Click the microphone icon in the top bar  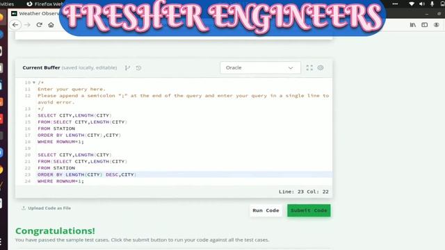(432, 3)
